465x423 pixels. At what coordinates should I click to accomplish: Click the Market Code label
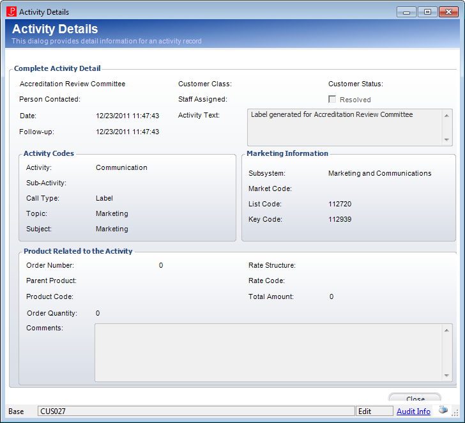270,188
